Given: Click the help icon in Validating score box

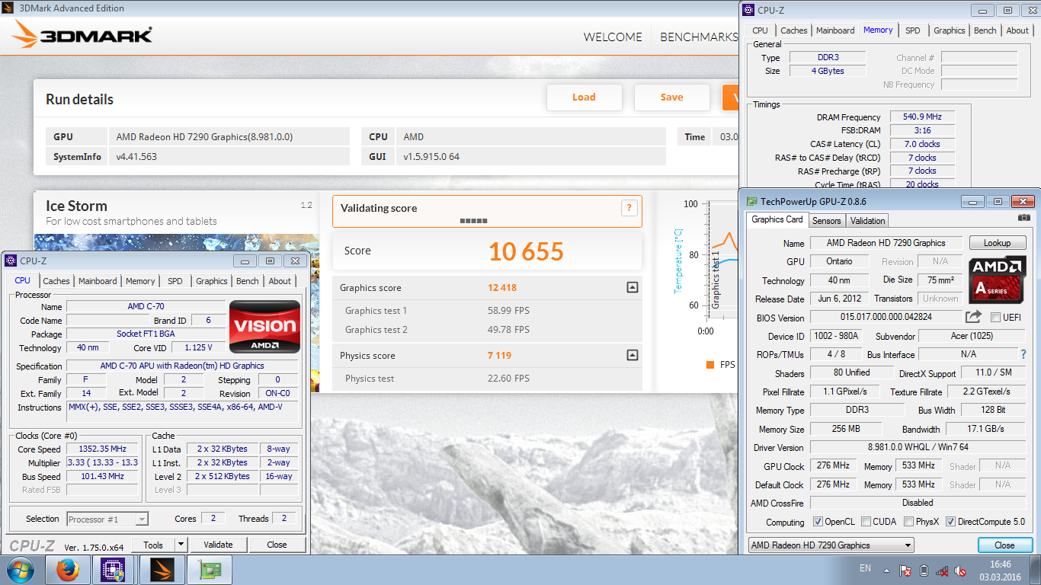Looking at the screenshot, I should tap(629, 208).
